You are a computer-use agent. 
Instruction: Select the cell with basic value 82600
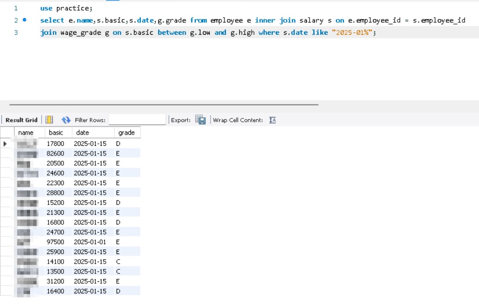(x=56, y=154)
